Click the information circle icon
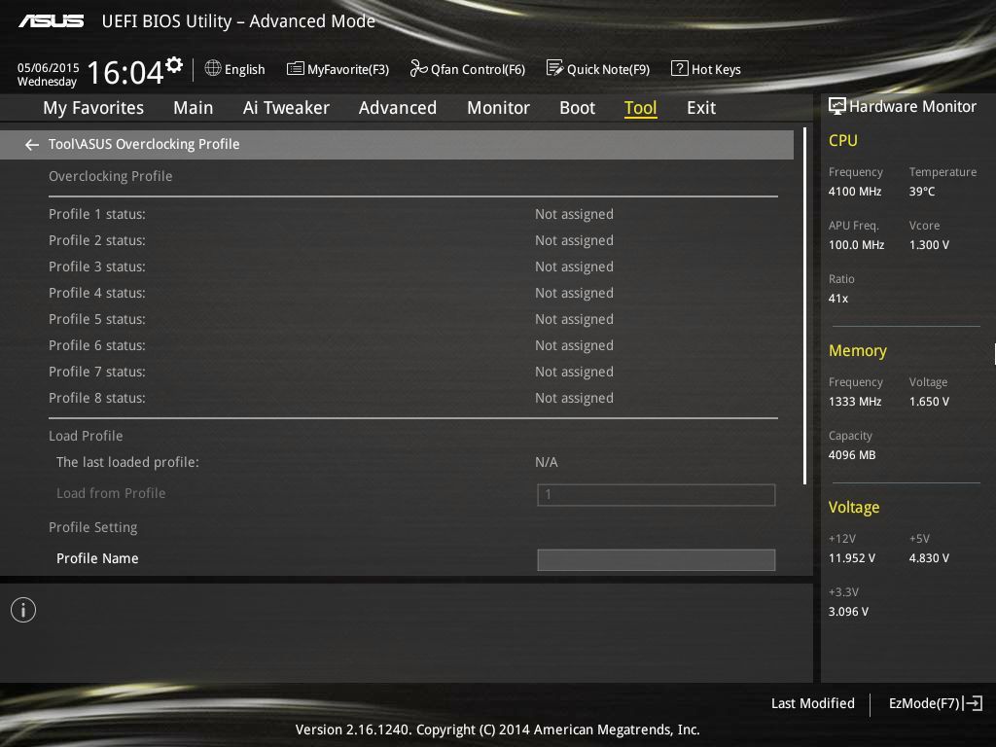The image size is (996, 747). coord(23,610)
